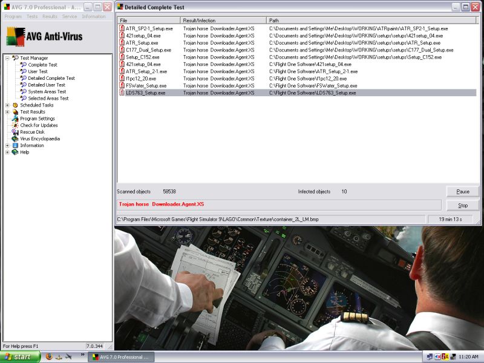Select infected file icon for ATR_SP2-1_Setup.exe
Screen dimensions: 484x363
pyautogui.click(x=122, y=28)
